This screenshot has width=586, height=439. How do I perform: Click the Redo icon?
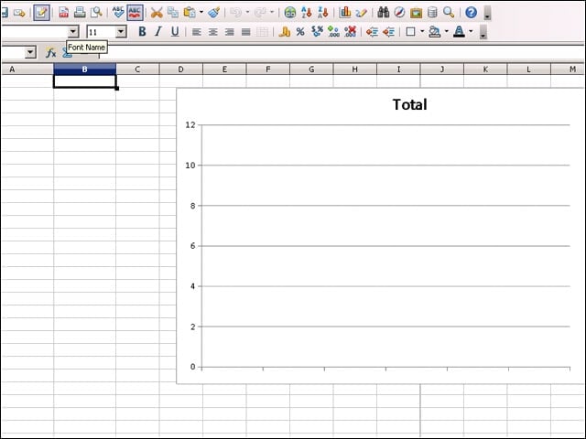click(x=260, y=13)
